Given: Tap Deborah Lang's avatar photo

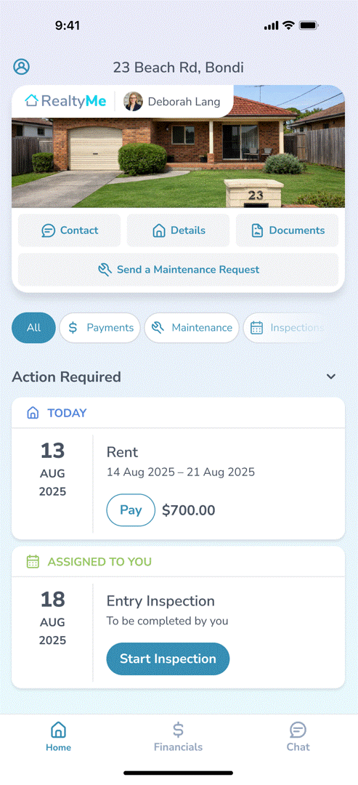Looking at the screenshot, I should 133,102.
